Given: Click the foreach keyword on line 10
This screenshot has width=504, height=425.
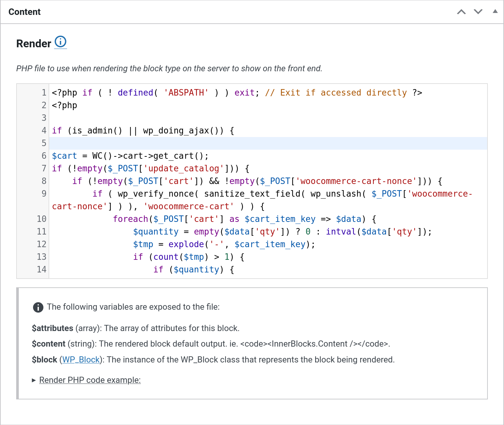Looking at the screenshot, I should coord(130,219).
